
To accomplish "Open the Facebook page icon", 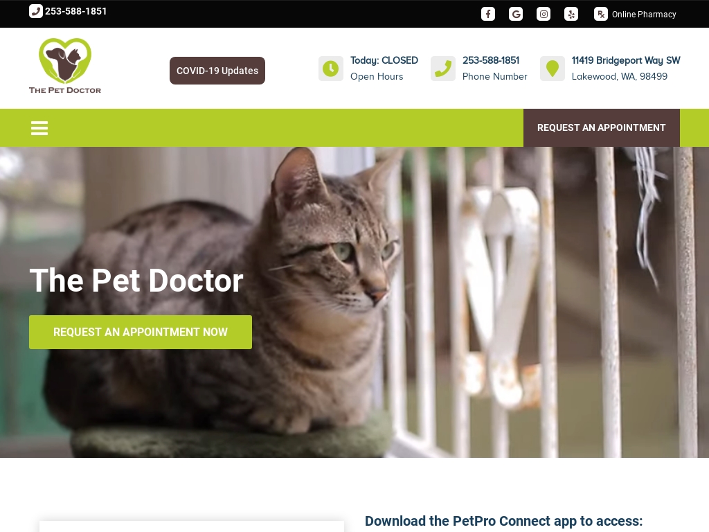I will (x=488, y=14).
